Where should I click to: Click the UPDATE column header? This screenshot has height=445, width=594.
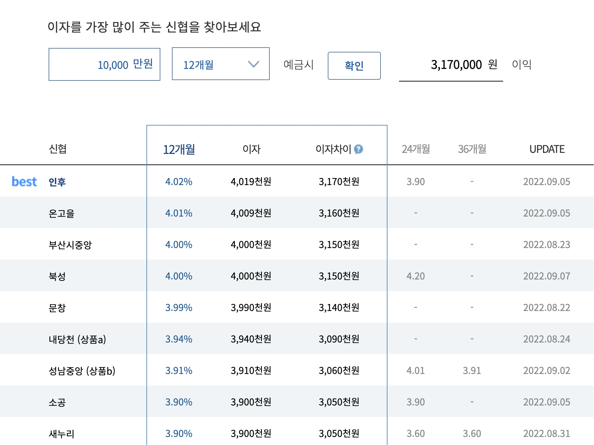547,149
